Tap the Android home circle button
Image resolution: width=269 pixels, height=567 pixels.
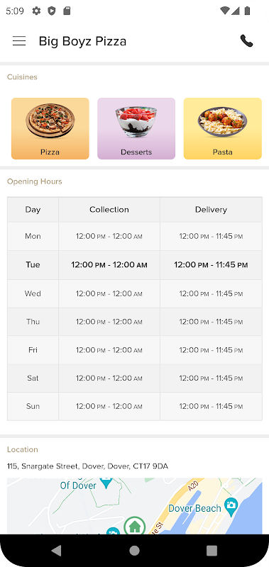pyautogui.click(x=134, y=551)
